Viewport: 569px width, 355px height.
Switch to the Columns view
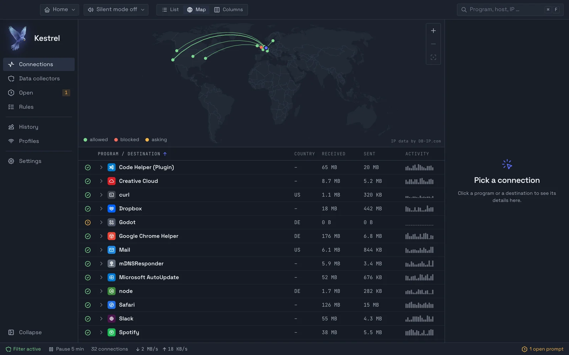point(229,10)
